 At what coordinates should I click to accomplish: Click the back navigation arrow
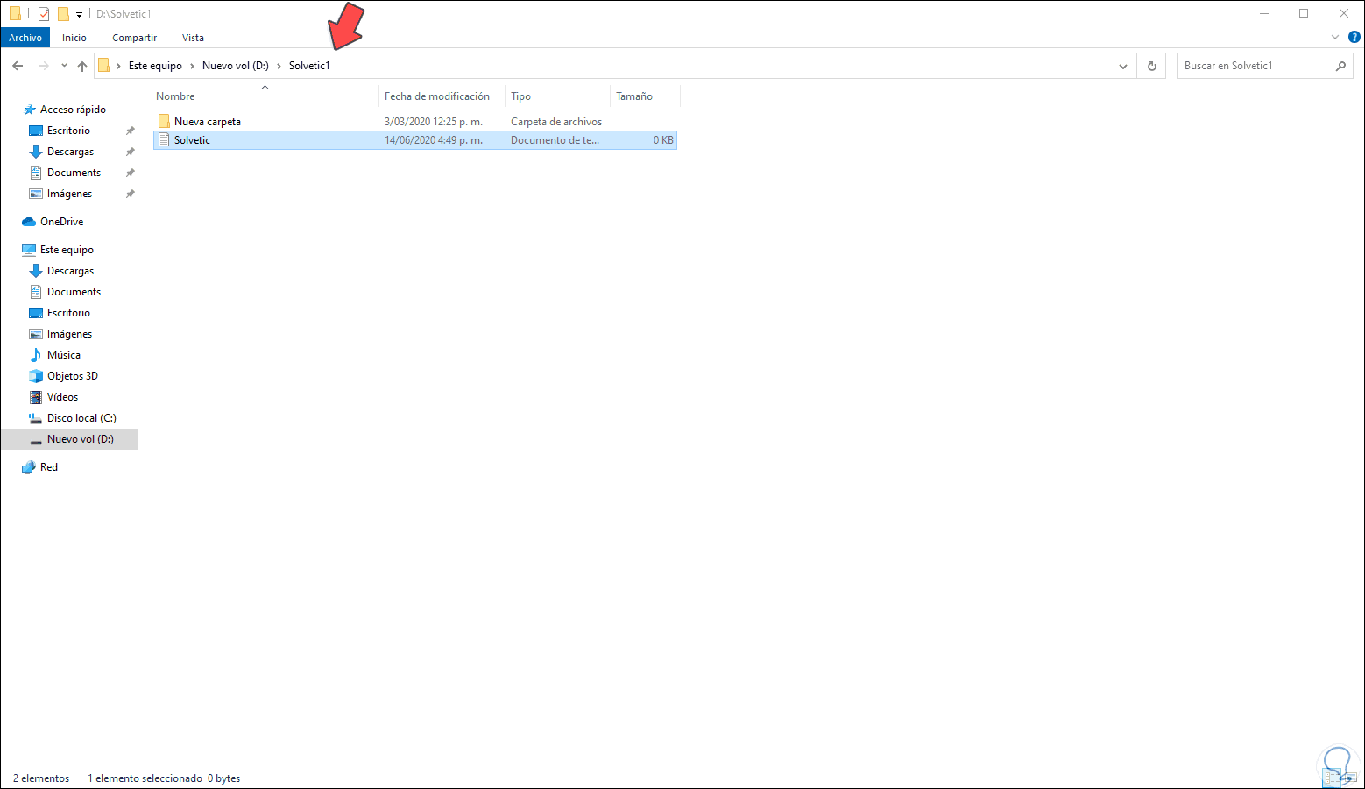[17, 65]
